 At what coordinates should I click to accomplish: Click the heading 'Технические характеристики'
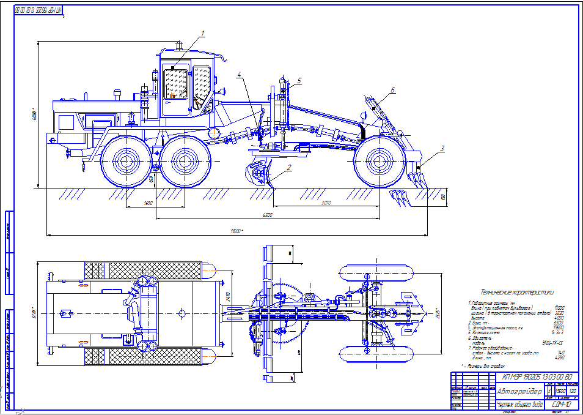pos(517,293)
